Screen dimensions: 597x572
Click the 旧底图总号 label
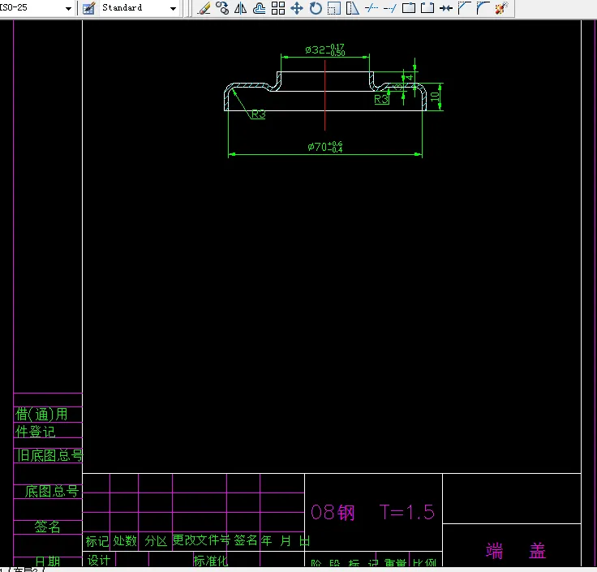49,455
